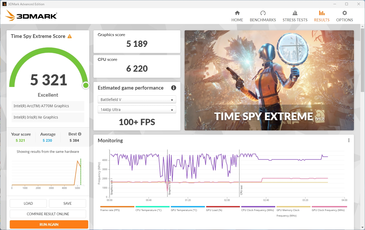Screen dimensions: 365x230
Task: Click the info icon next to Estimated game performance
Action: point(174,88)
